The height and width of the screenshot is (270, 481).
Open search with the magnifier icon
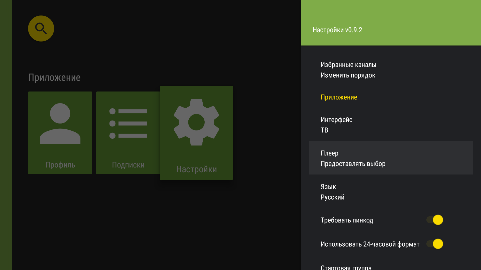[41, 28]
